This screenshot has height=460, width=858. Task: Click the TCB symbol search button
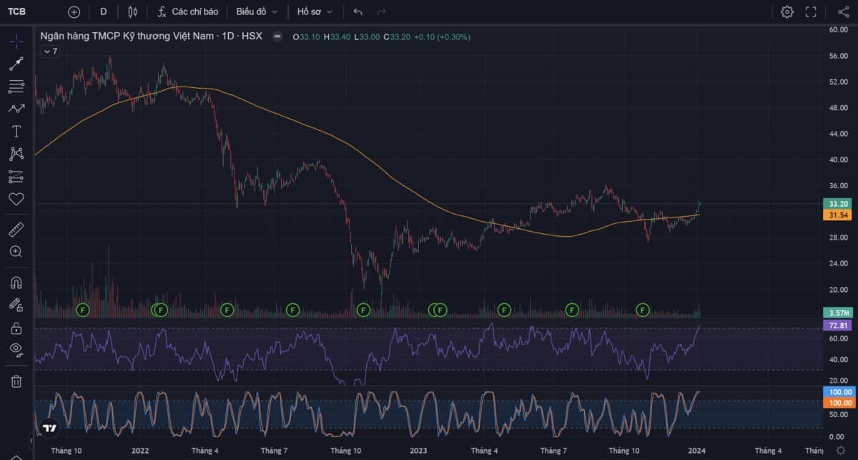(17, 11)
